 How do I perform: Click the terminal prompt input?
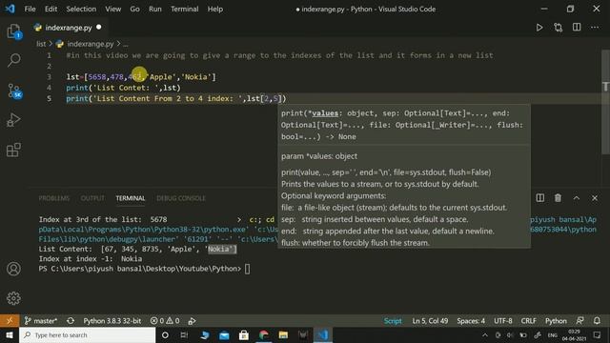tap(248, 269)
